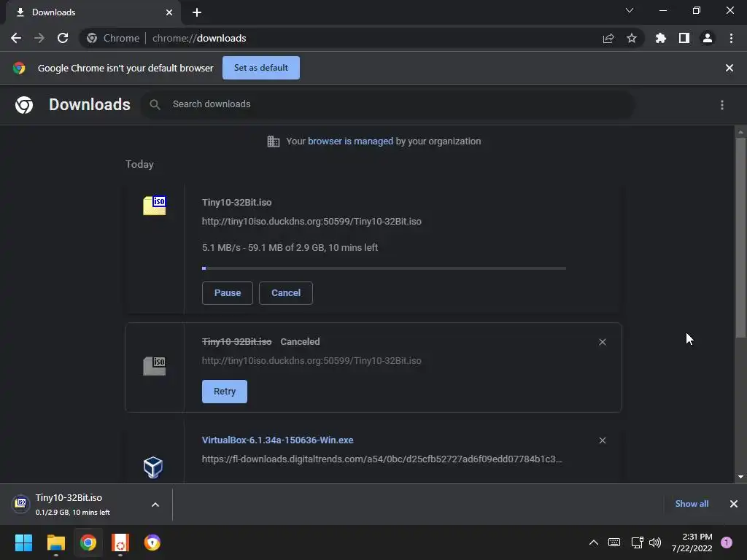Open the browser is managed link

pos(350,141)
